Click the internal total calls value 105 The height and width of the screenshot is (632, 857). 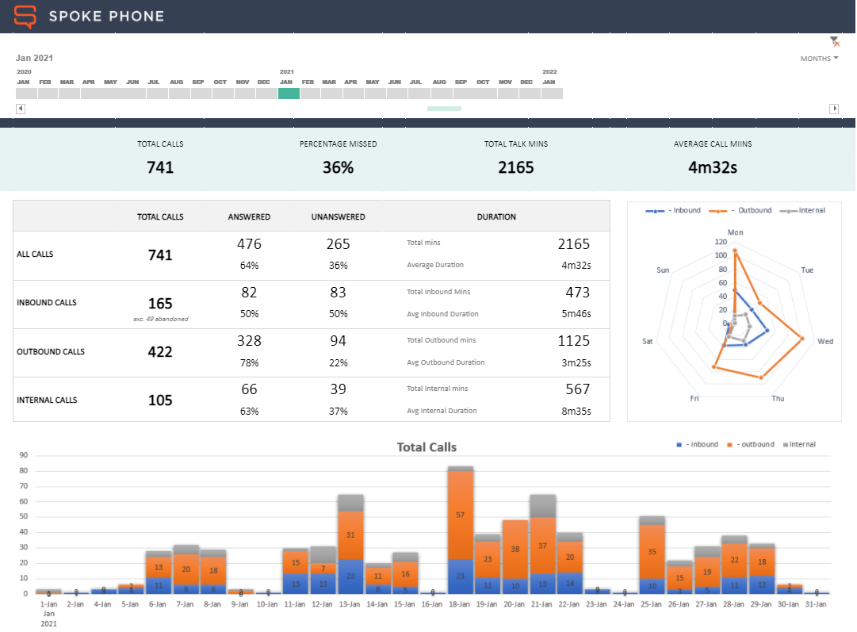click(160, 400)
